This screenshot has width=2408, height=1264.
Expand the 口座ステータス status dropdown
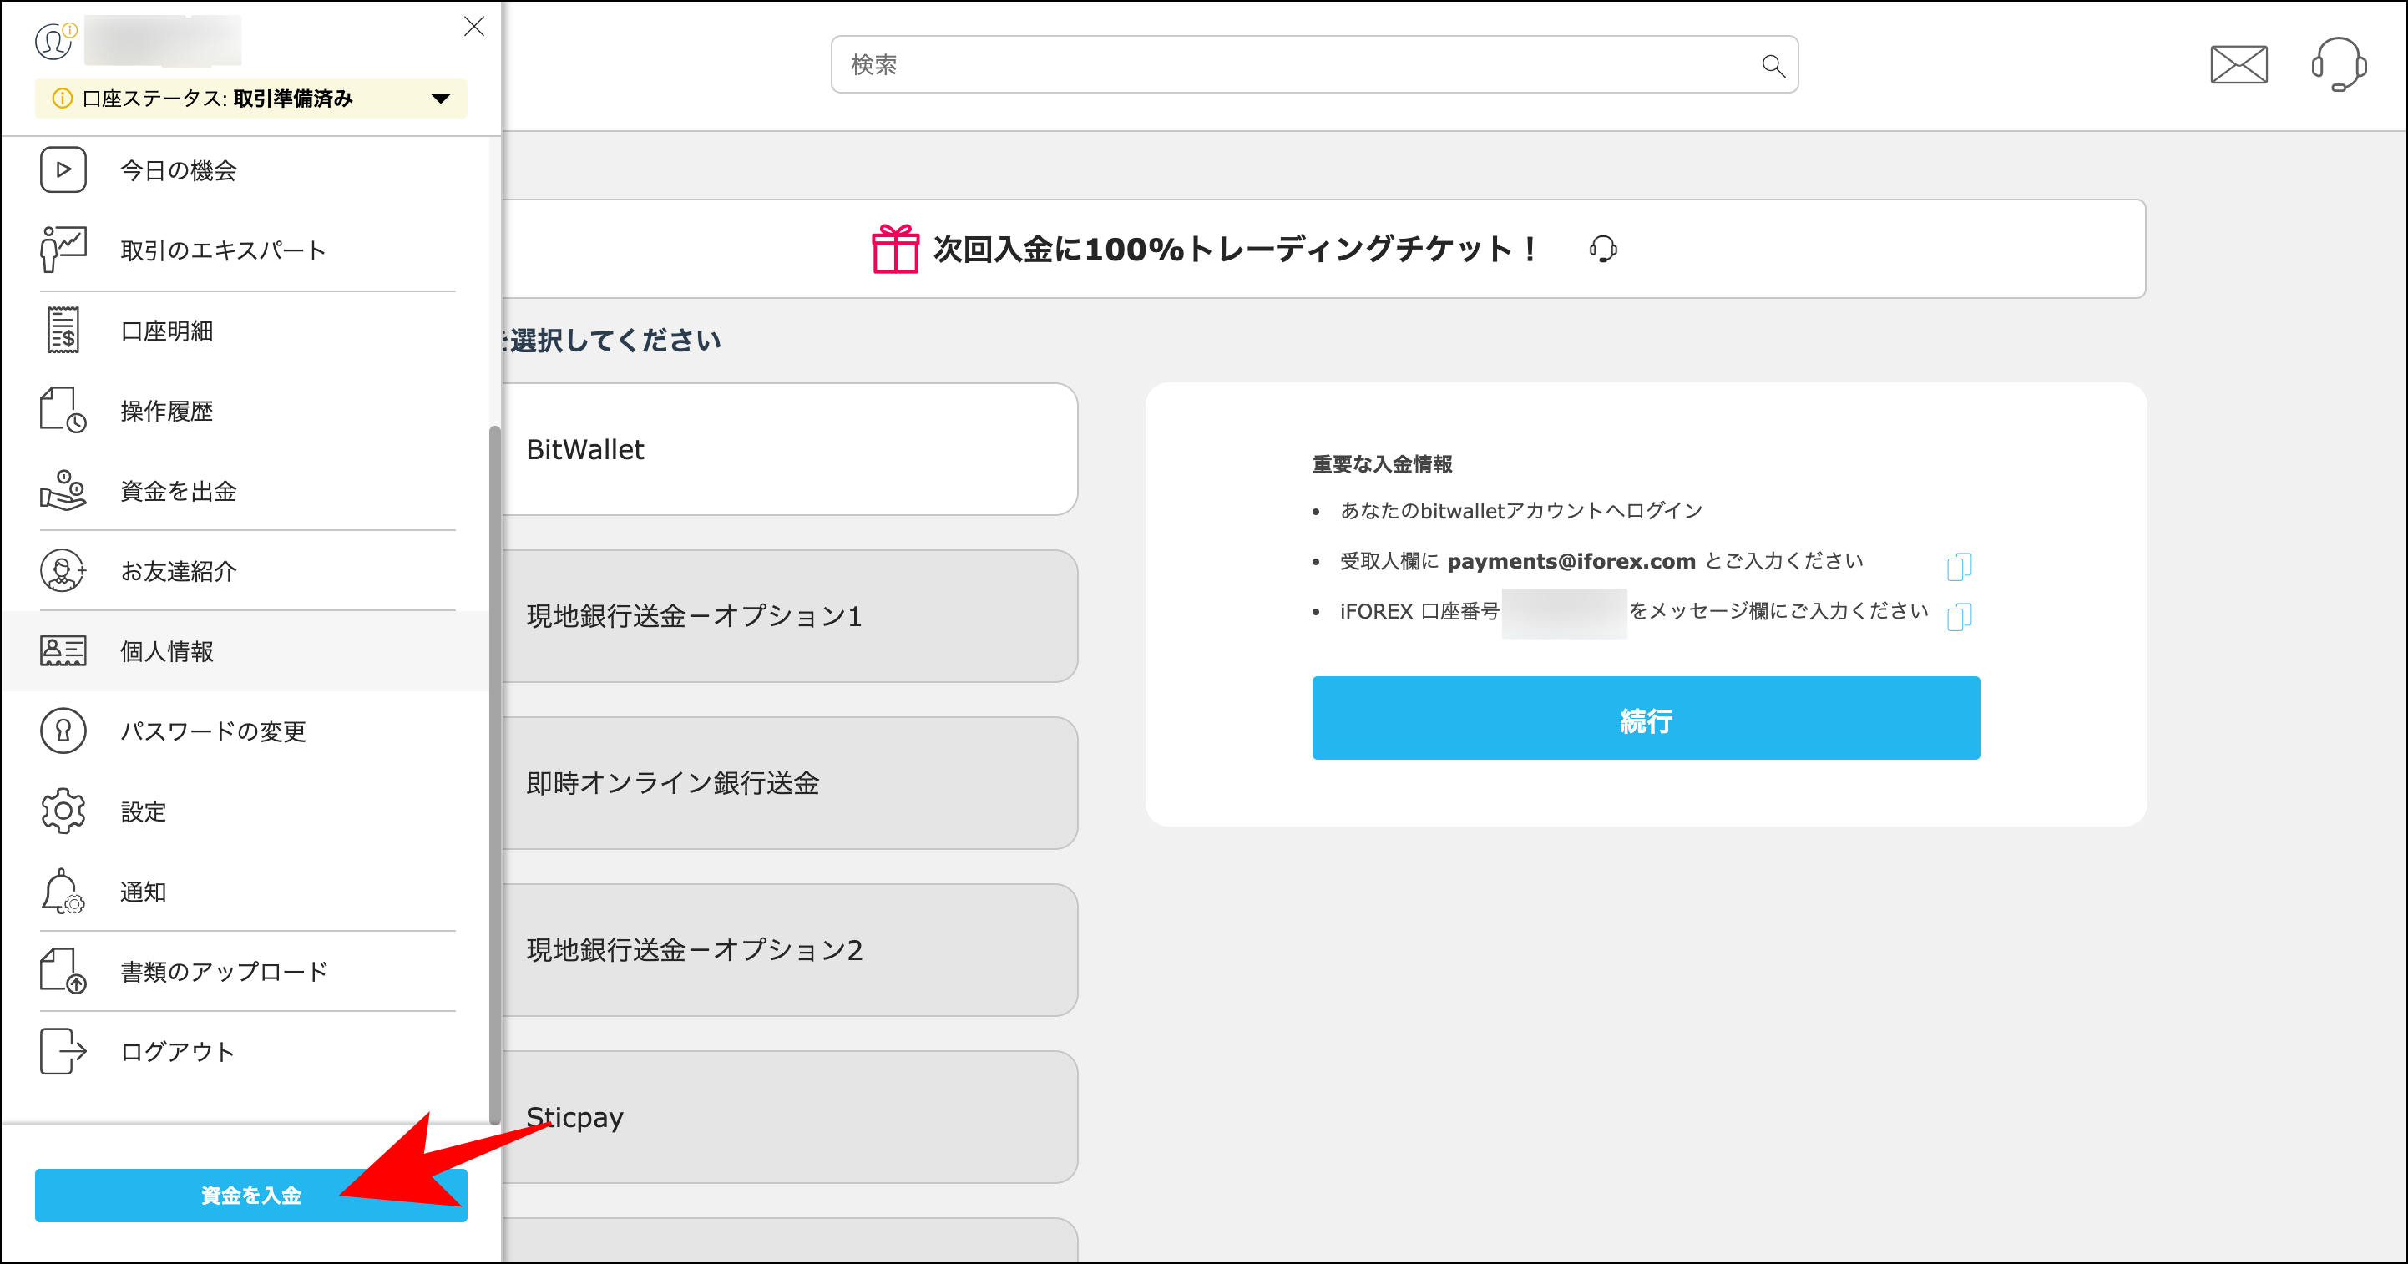(439, 97)
